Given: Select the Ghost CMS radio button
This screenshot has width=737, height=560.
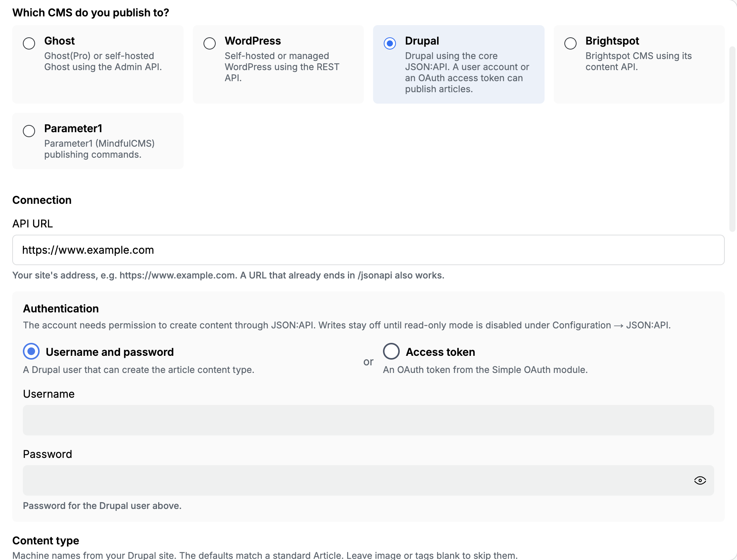Looking at the screenshot, I should click(29, 43).
